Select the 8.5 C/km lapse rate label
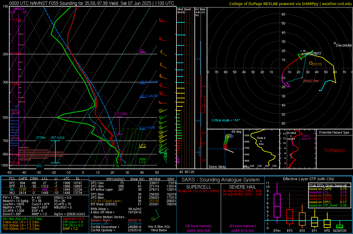Screen dimensions: 353x234 (x=121, y=114)
